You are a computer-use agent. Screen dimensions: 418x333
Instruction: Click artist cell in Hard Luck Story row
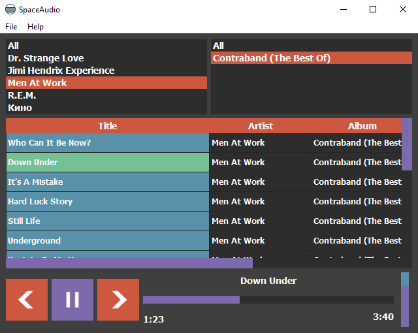(x=260, y=201)
